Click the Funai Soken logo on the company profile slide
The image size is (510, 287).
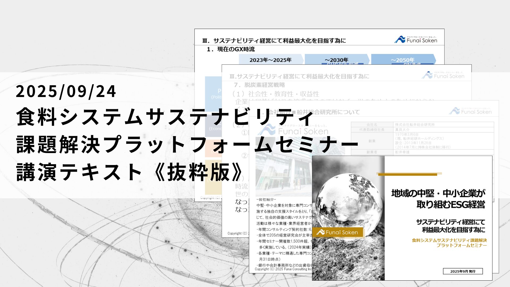pos(470,111)
